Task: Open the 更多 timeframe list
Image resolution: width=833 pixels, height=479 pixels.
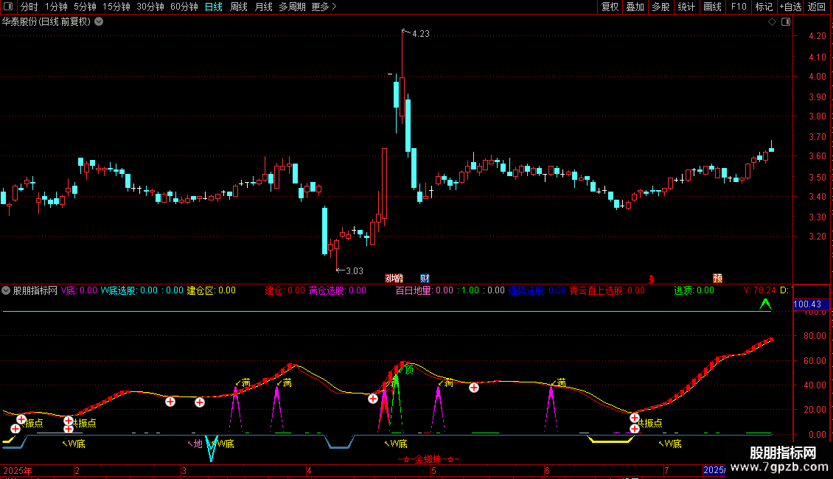Action: tap(324, 7)
